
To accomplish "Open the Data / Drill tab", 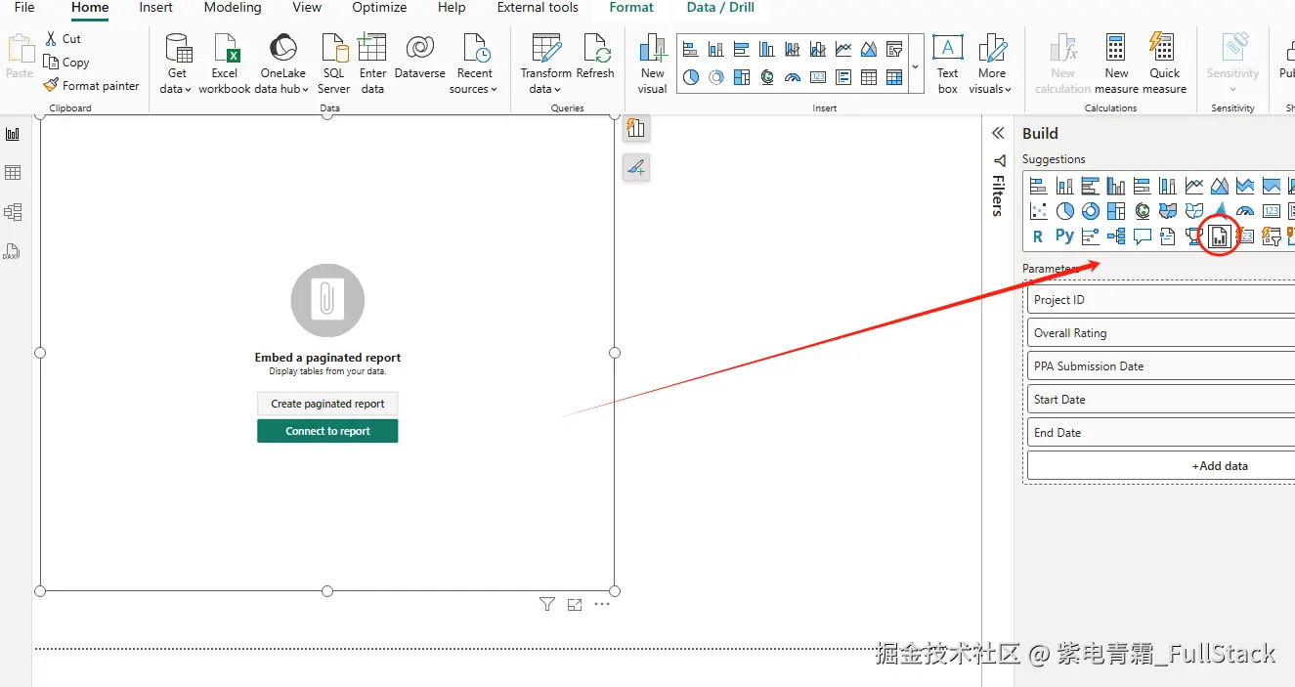I will [720, 8].
